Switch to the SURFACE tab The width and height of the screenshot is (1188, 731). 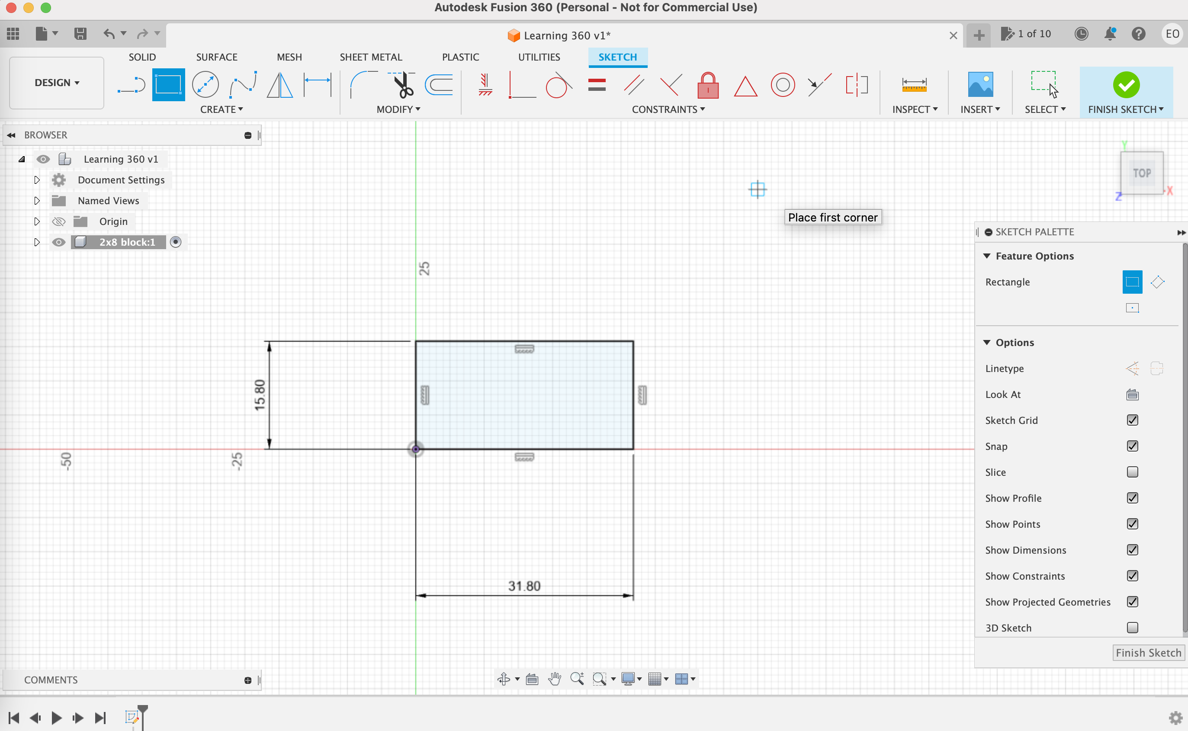[217, 57]
